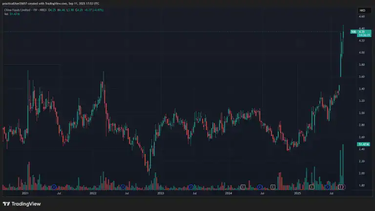Click the rightmost earnings E marker
The height and width of the screenshot is (211, 375).
[x=340, y=187]
